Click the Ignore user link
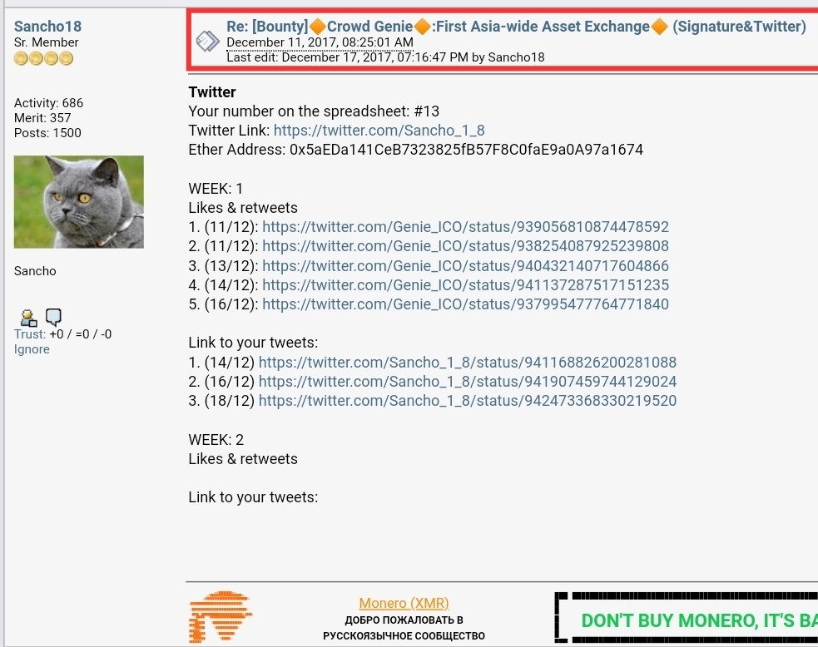The height and width of the screenshot is (647, 818). click(32, 349)
